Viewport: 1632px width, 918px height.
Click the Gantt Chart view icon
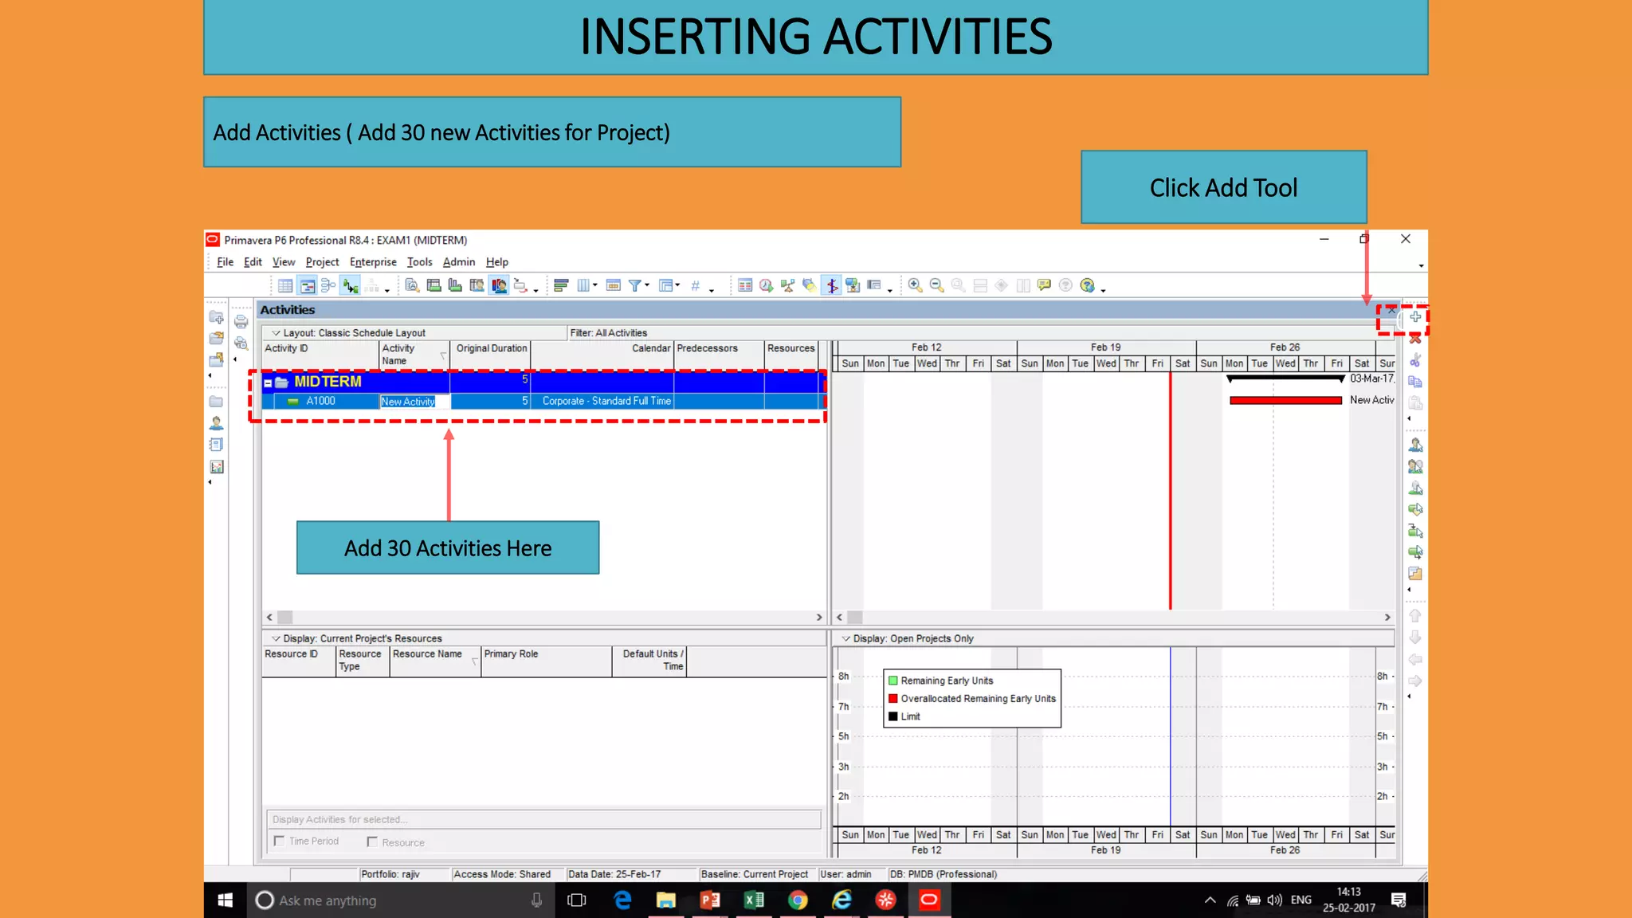(307, 285)
